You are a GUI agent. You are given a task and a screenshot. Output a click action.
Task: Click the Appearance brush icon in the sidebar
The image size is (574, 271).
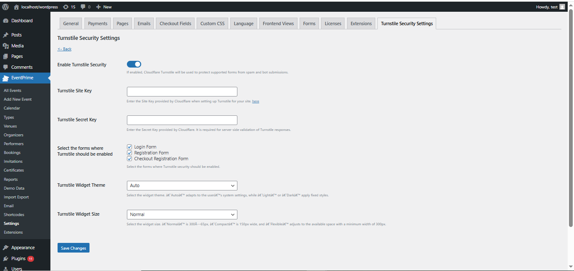click(5, 248)
